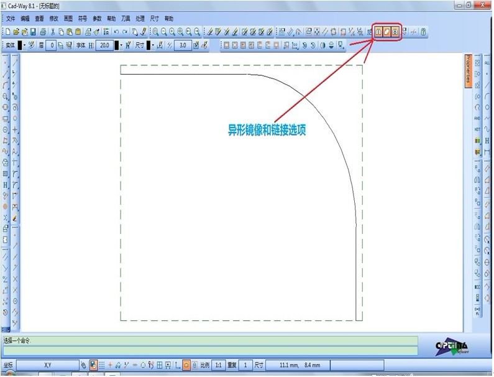
Task: Open the 尺寸 menu
Action: (x=154, y=19)
